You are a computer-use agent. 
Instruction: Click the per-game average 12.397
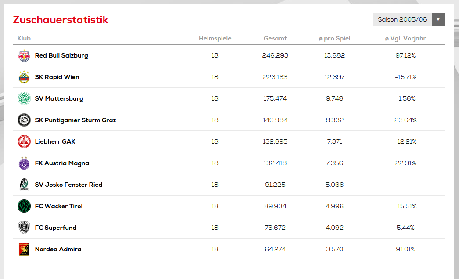click(334, 77)
